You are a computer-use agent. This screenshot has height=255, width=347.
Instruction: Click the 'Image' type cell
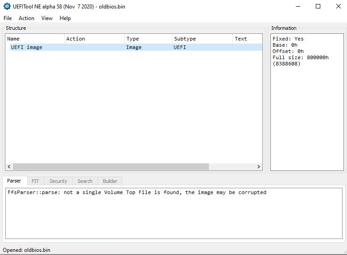[x=134, y=47]
